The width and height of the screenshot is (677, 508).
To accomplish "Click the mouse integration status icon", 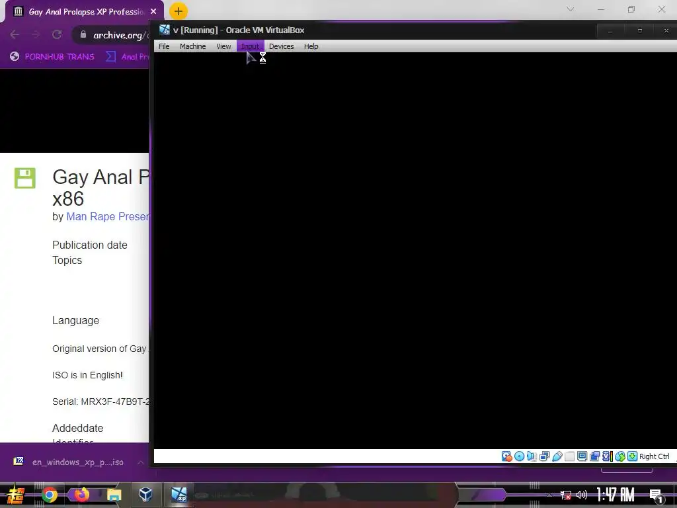I will (620, 456).
